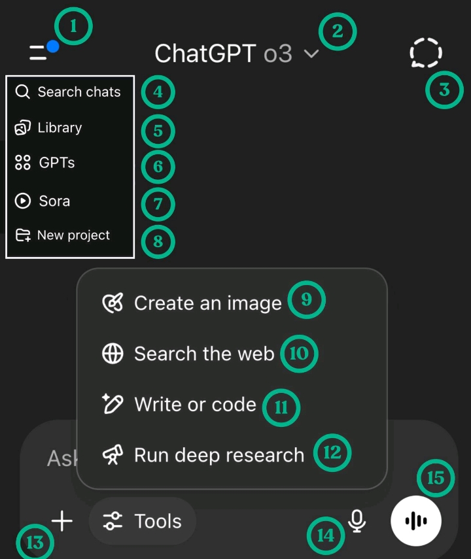Viewport: 471px width, 559px height.
Task: Click the magnifier icon beside Search chats
Action: [x=23, y=92]
